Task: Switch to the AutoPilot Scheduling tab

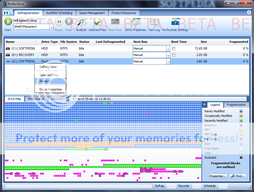Action: [x=59, y=13]
